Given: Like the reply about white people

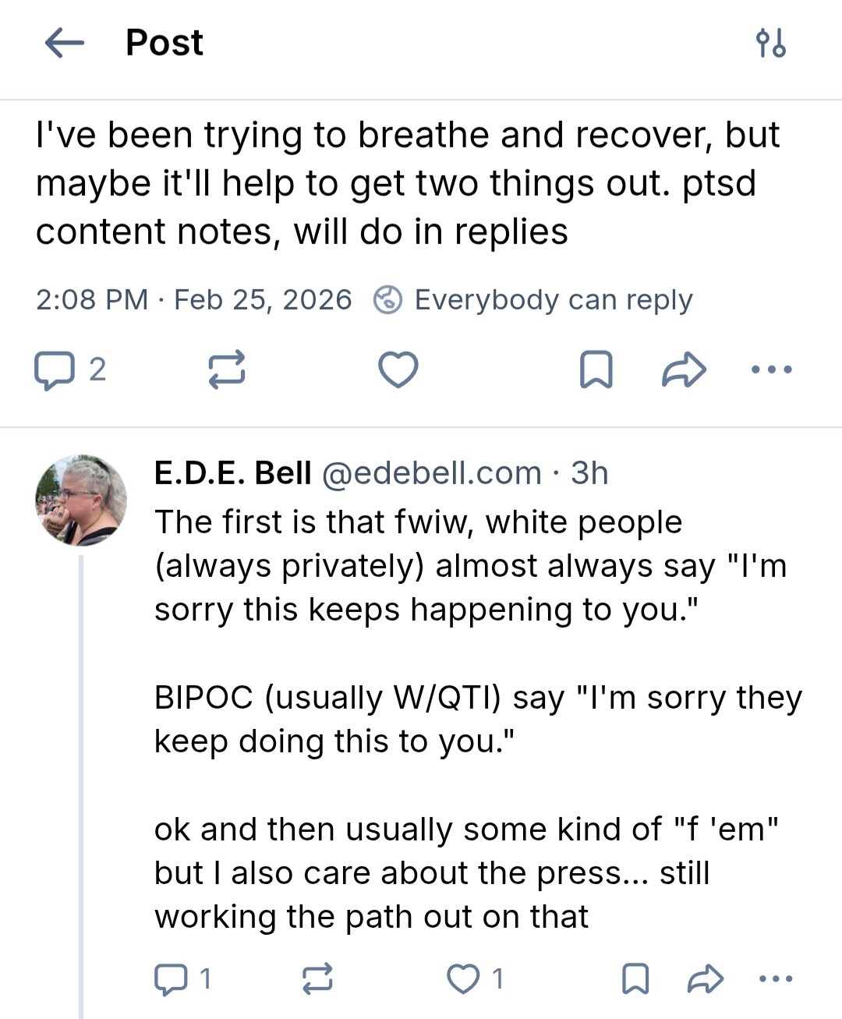Looking at the screenshot, I should tap(464, 978).
